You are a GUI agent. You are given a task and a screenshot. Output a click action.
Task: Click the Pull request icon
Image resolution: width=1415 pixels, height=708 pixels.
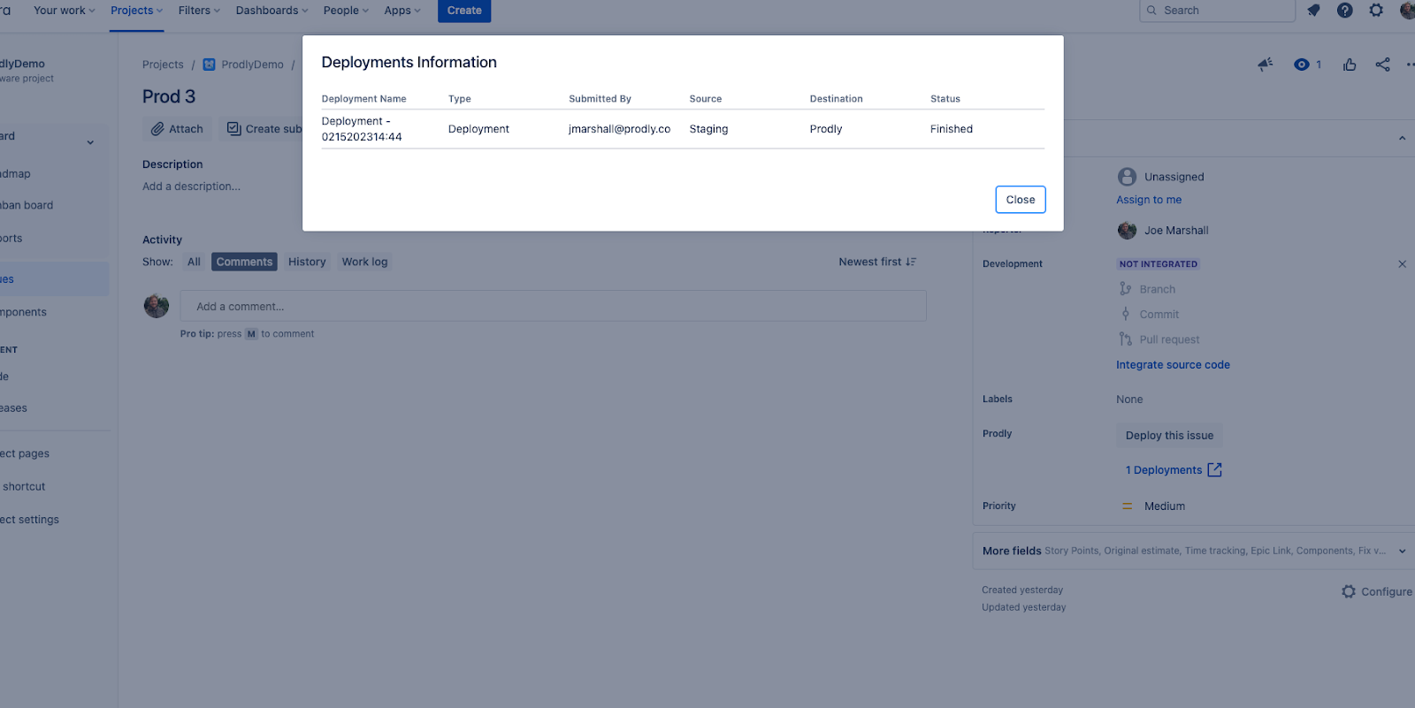pyautogui.click(x=1125, y=339)
